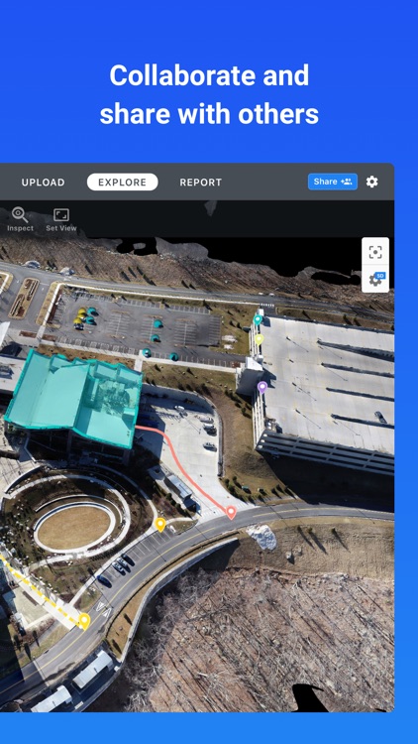The image size is (418, 744).
Task: Select the lime green map pin
Action: (259, 339)
